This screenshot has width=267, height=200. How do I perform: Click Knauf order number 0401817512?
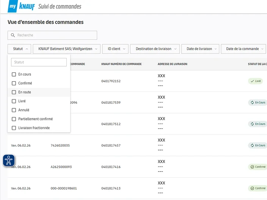[x=111, y=124]
